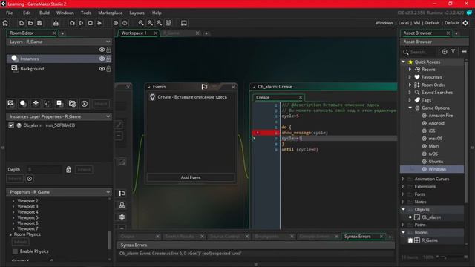Create a new background layer
The height and width of the screenshot is (267, 475).
click(x=11, y=104)
